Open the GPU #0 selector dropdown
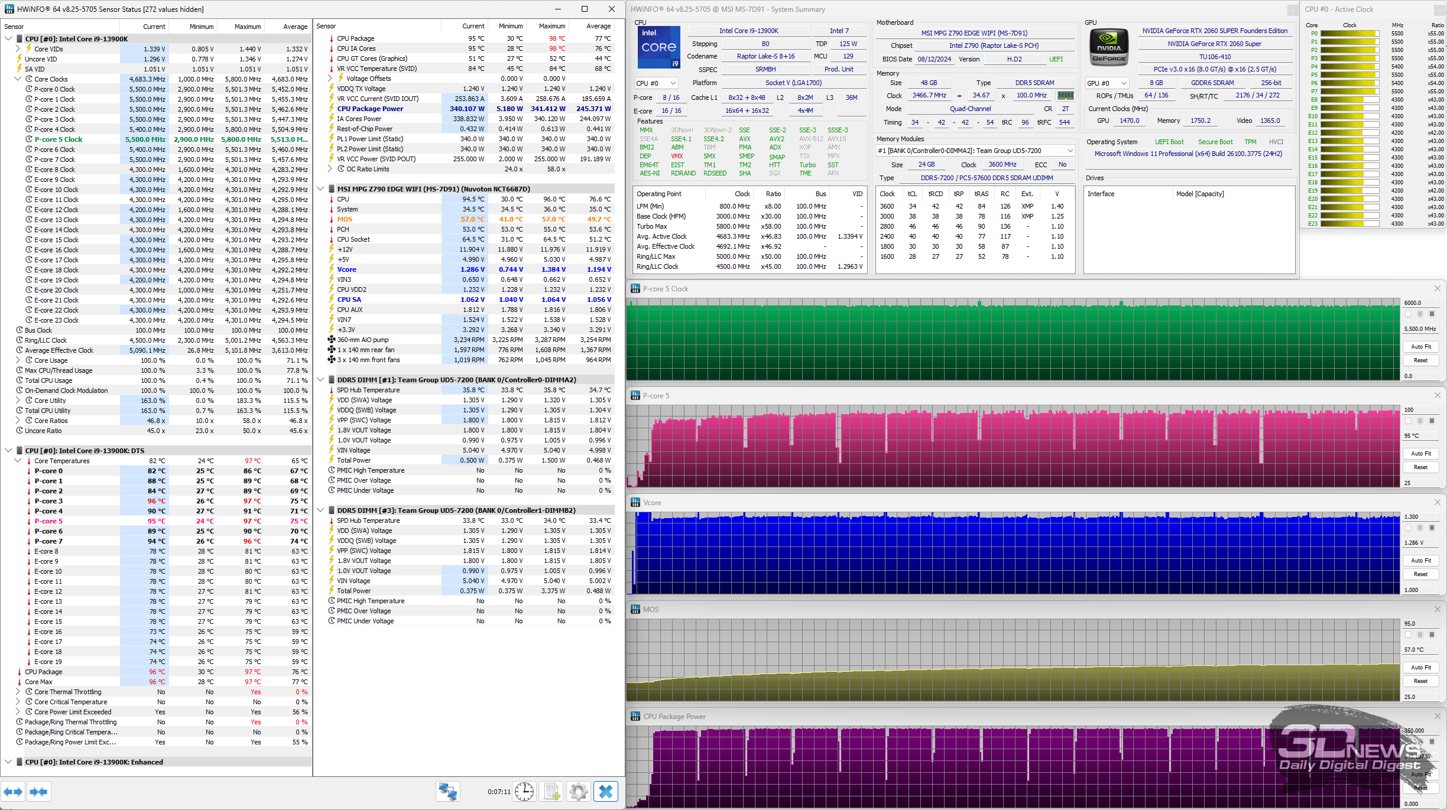Image resolution: width=1447 pixels, height=810 pixels. (x=1107, y=83)
